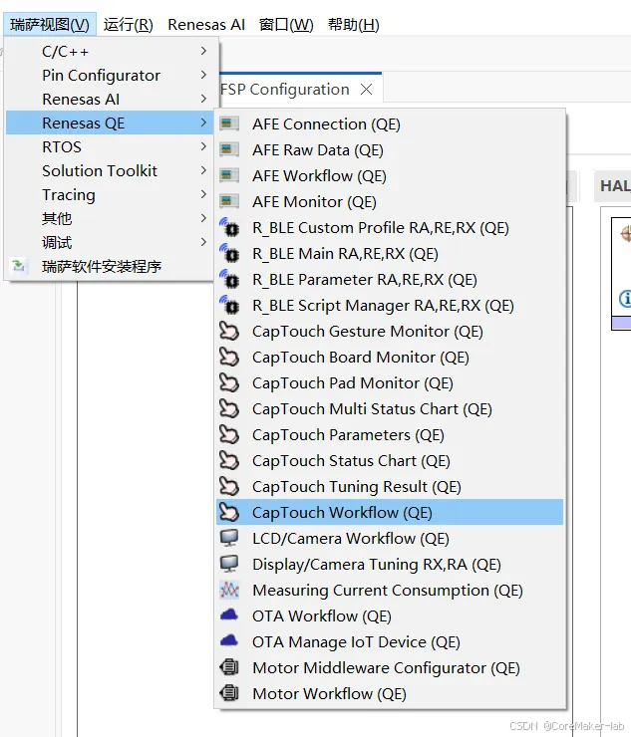Expand the 其他 submenu arrow
This screenshot has height=737, width=631.
point(203,218)
